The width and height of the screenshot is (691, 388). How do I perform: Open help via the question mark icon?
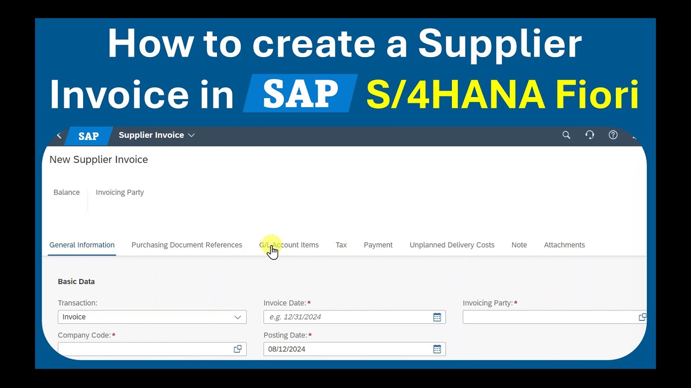click(613, 135)
